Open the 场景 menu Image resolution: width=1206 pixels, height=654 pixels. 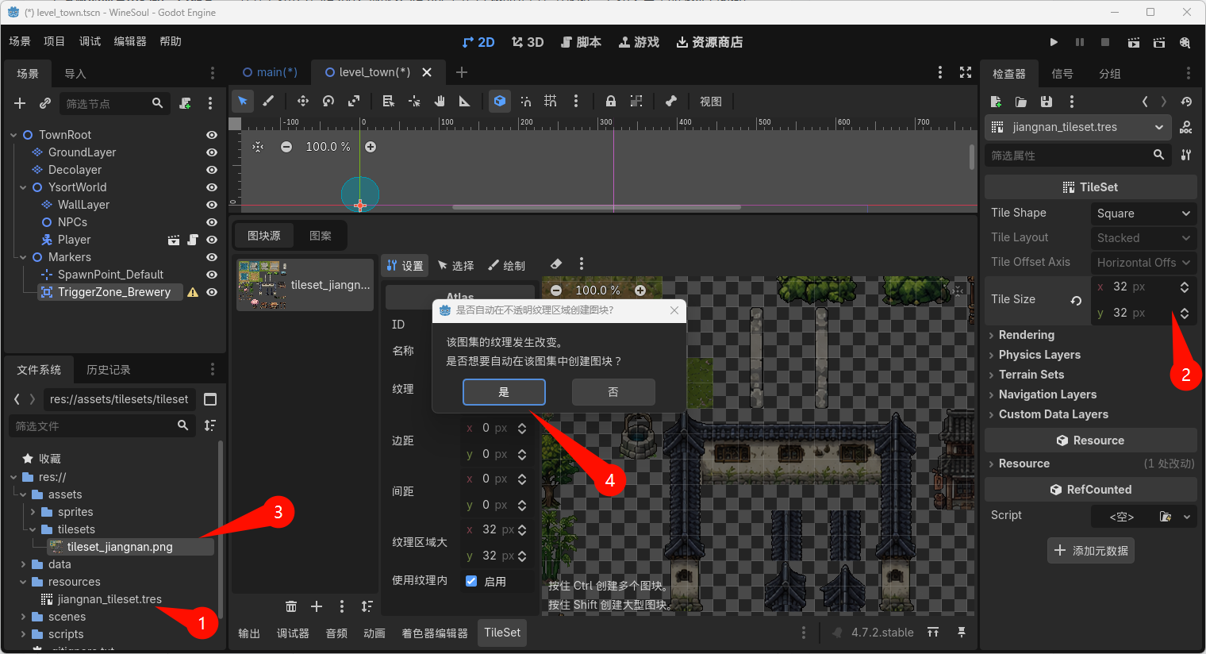pos(20,41)
